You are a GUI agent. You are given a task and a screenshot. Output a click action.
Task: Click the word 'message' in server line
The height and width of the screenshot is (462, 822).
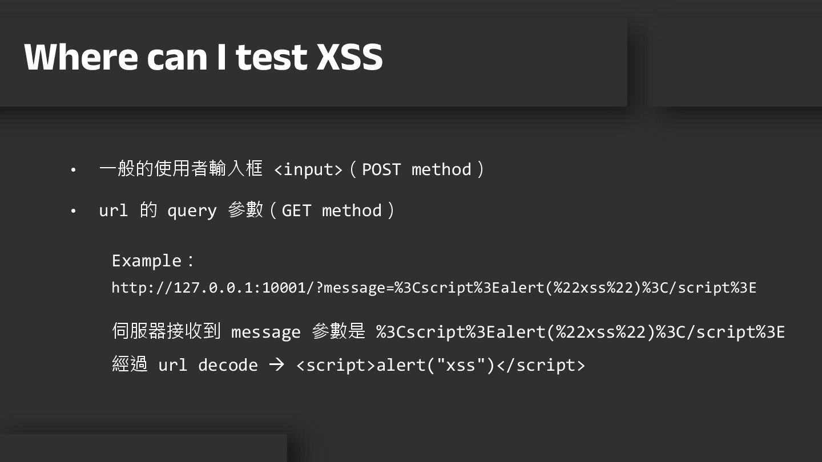pyautogui.click(x=265, y=332)
